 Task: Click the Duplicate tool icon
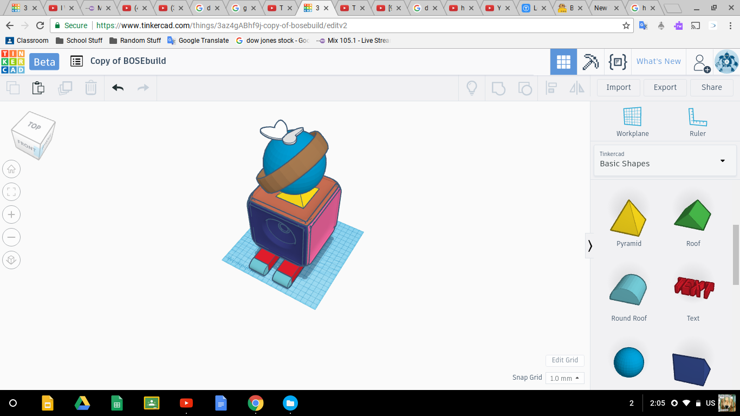pyautogui.click(x=65, y=88)
